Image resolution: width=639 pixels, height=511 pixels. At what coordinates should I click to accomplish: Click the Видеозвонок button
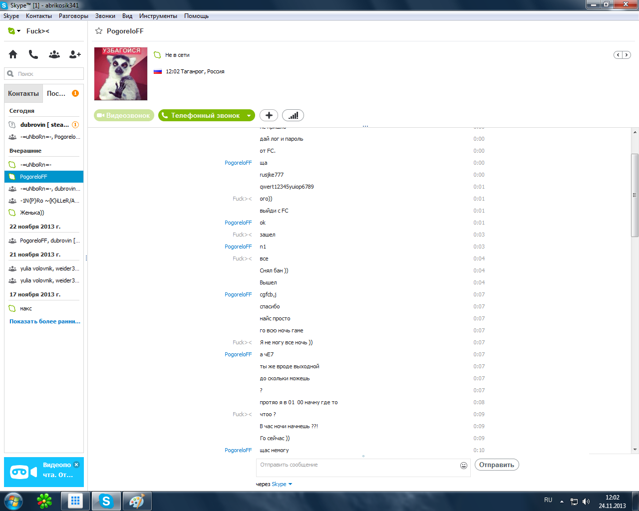pyautogui.click(x=124, y=115)
